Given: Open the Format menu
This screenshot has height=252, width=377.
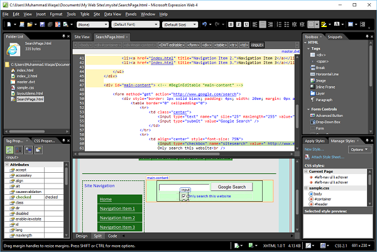Looking at the screenshot, I should pos(57,13).
